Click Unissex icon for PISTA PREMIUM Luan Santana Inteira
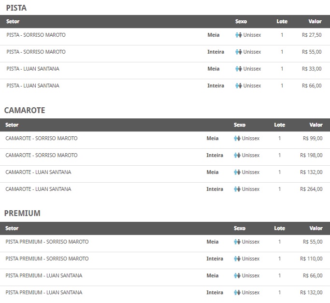 coord(237,292)
